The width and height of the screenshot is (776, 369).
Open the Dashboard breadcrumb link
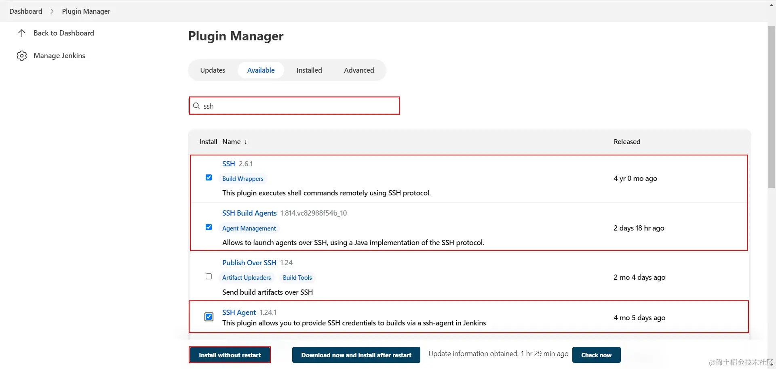26,11
